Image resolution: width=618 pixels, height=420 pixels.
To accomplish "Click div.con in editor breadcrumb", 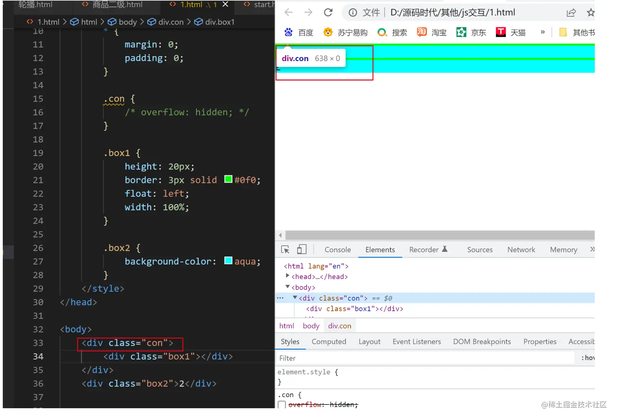I will tap(166, 22).
